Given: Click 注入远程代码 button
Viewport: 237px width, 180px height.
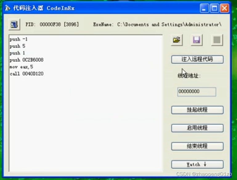Looking at the screenshot, I should (197, 59).
